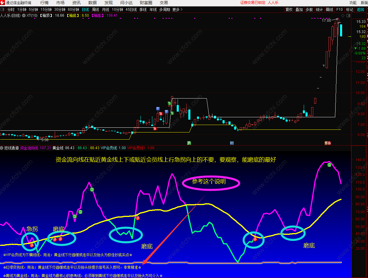The image size is (368, 278).
Task: Click the 【箱顶】: 16.66 value
Action: click(52, 15)
